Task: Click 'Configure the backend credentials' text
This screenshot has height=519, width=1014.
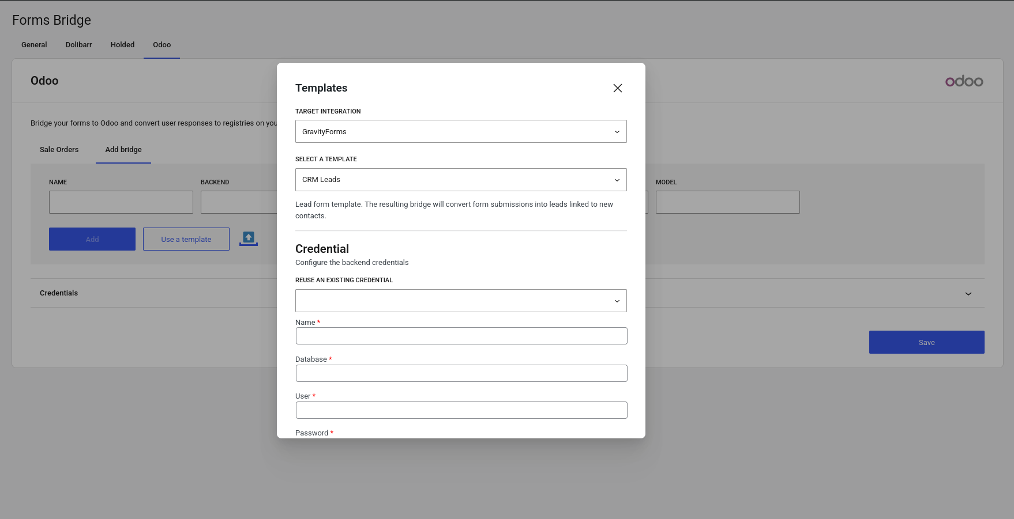Action: pyautogui.click(x=352, y=263)
